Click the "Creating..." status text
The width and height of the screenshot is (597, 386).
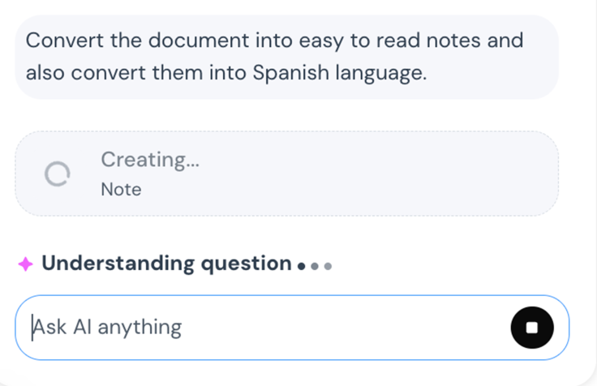(x=149, y=160)
